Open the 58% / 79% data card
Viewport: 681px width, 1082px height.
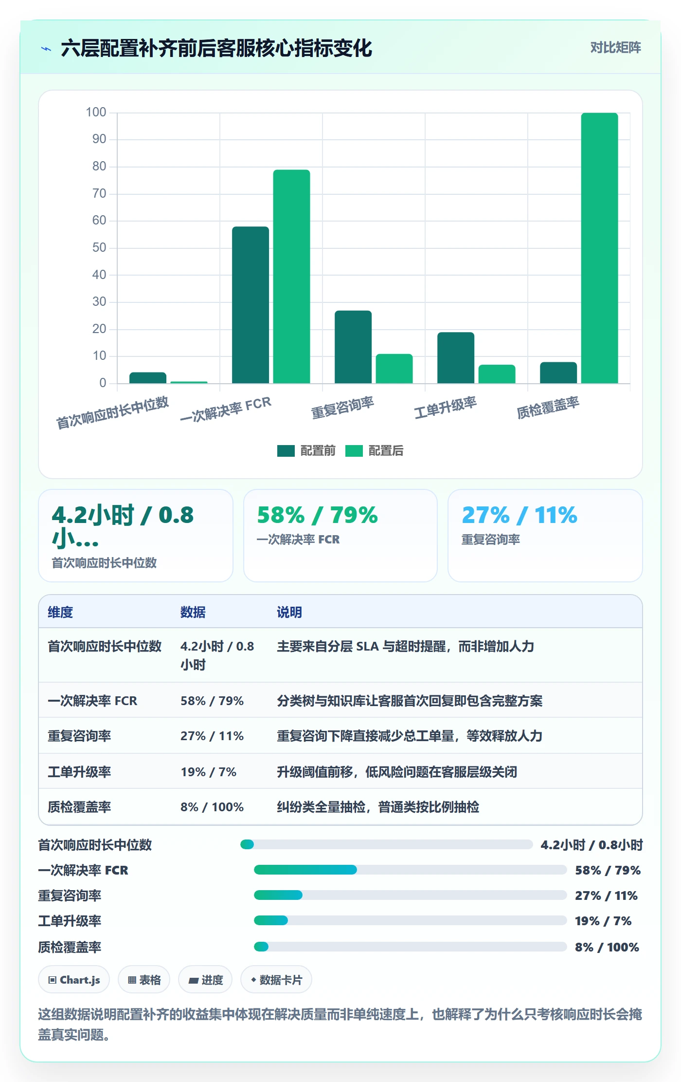point(340,536)
